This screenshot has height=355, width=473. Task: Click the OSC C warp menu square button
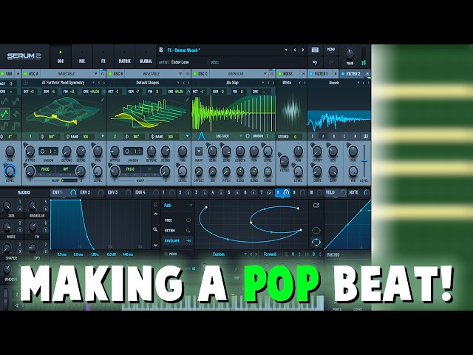[x=199, y=151]
